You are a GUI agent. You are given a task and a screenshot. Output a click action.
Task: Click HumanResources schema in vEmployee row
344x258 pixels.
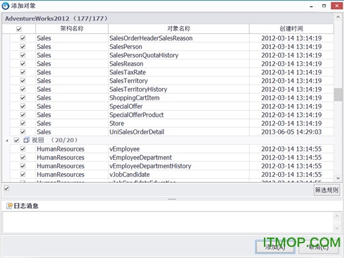[61, 149]
